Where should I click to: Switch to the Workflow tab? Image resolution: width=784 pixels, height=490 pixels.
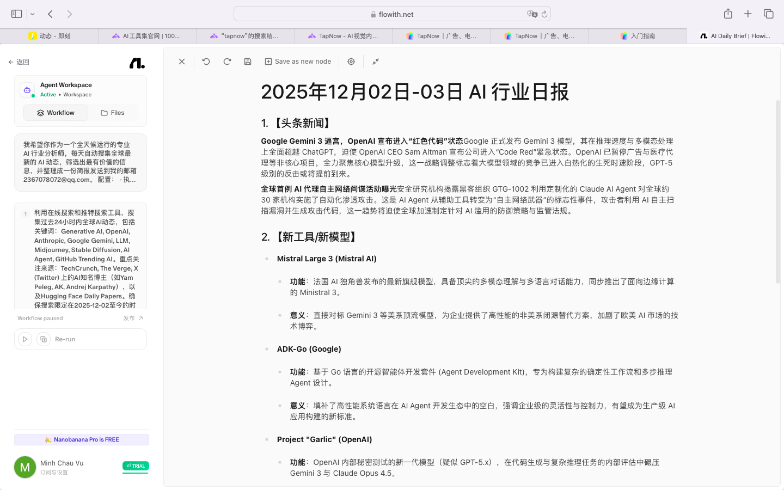pyautogui.click(x=56, y=113)
